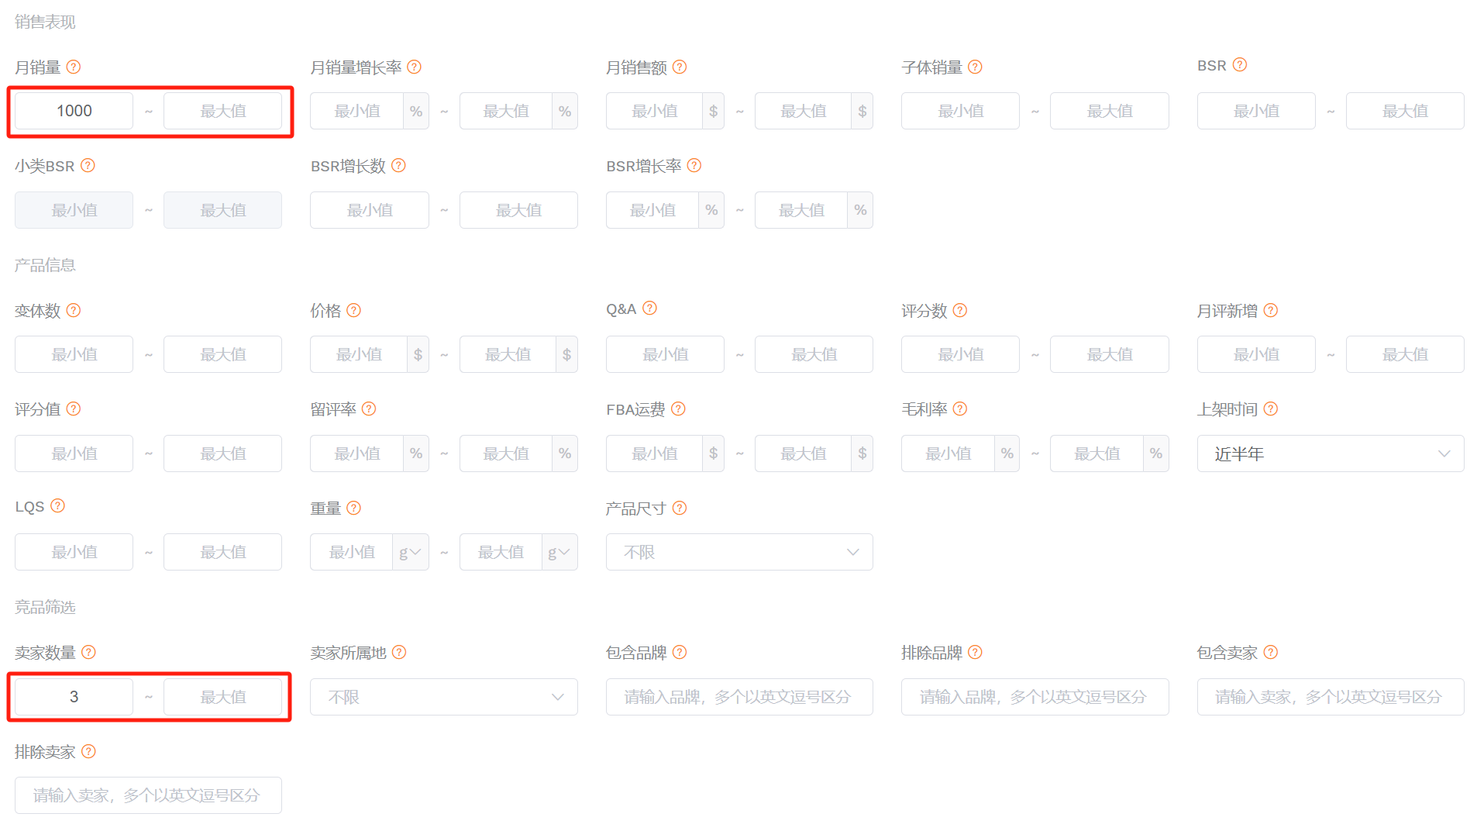Change maximum weight unit g selector
Image resolution: width=1477 pixels, height=831 pixels.
559,552
